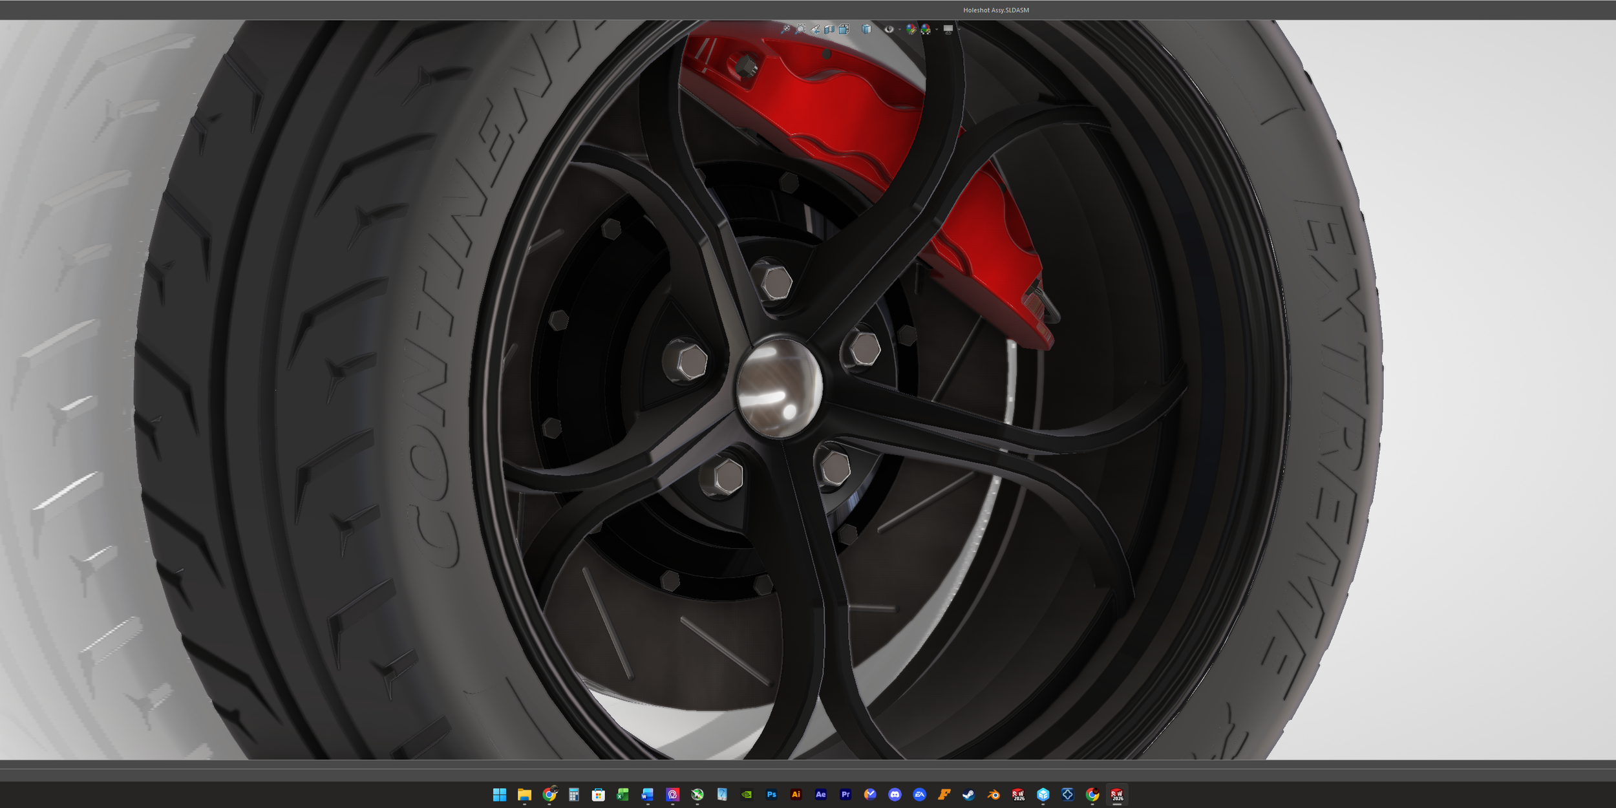Image resolution: width=1616 pixels, height=808 pixels.
Task: Open the cyan cube AC taskbar app
Action: coord(1043,794)
